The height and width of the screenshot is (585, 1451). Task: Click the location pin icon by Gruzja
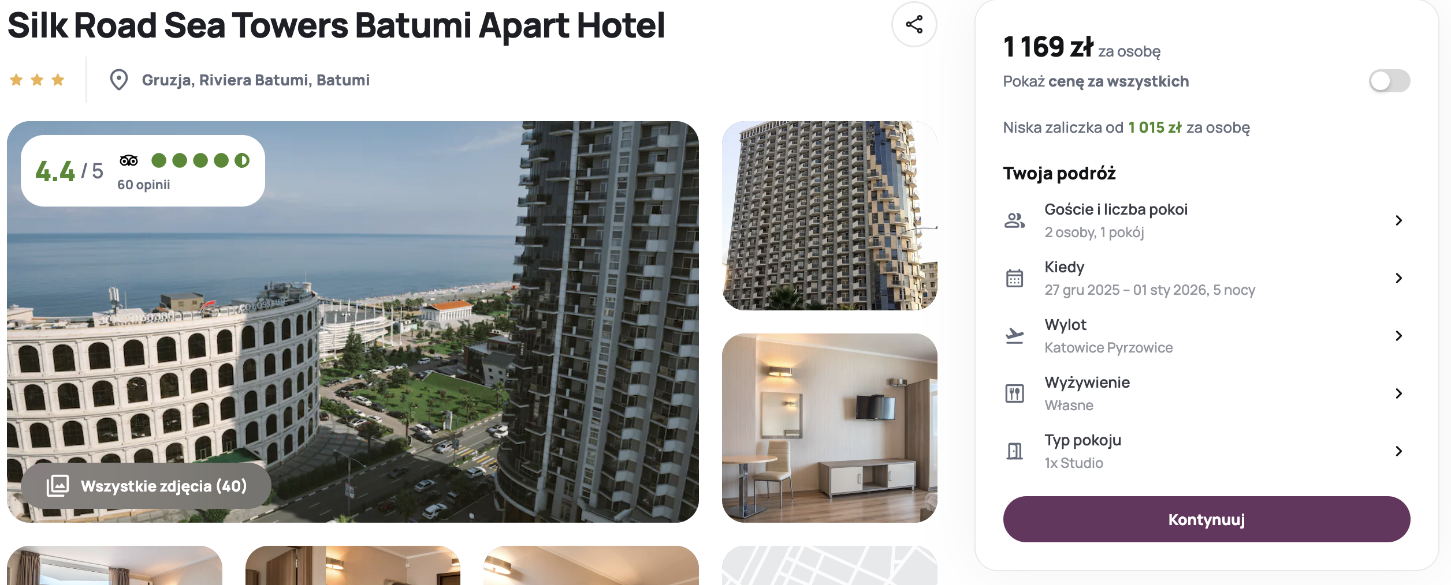(x=119, y=80)
